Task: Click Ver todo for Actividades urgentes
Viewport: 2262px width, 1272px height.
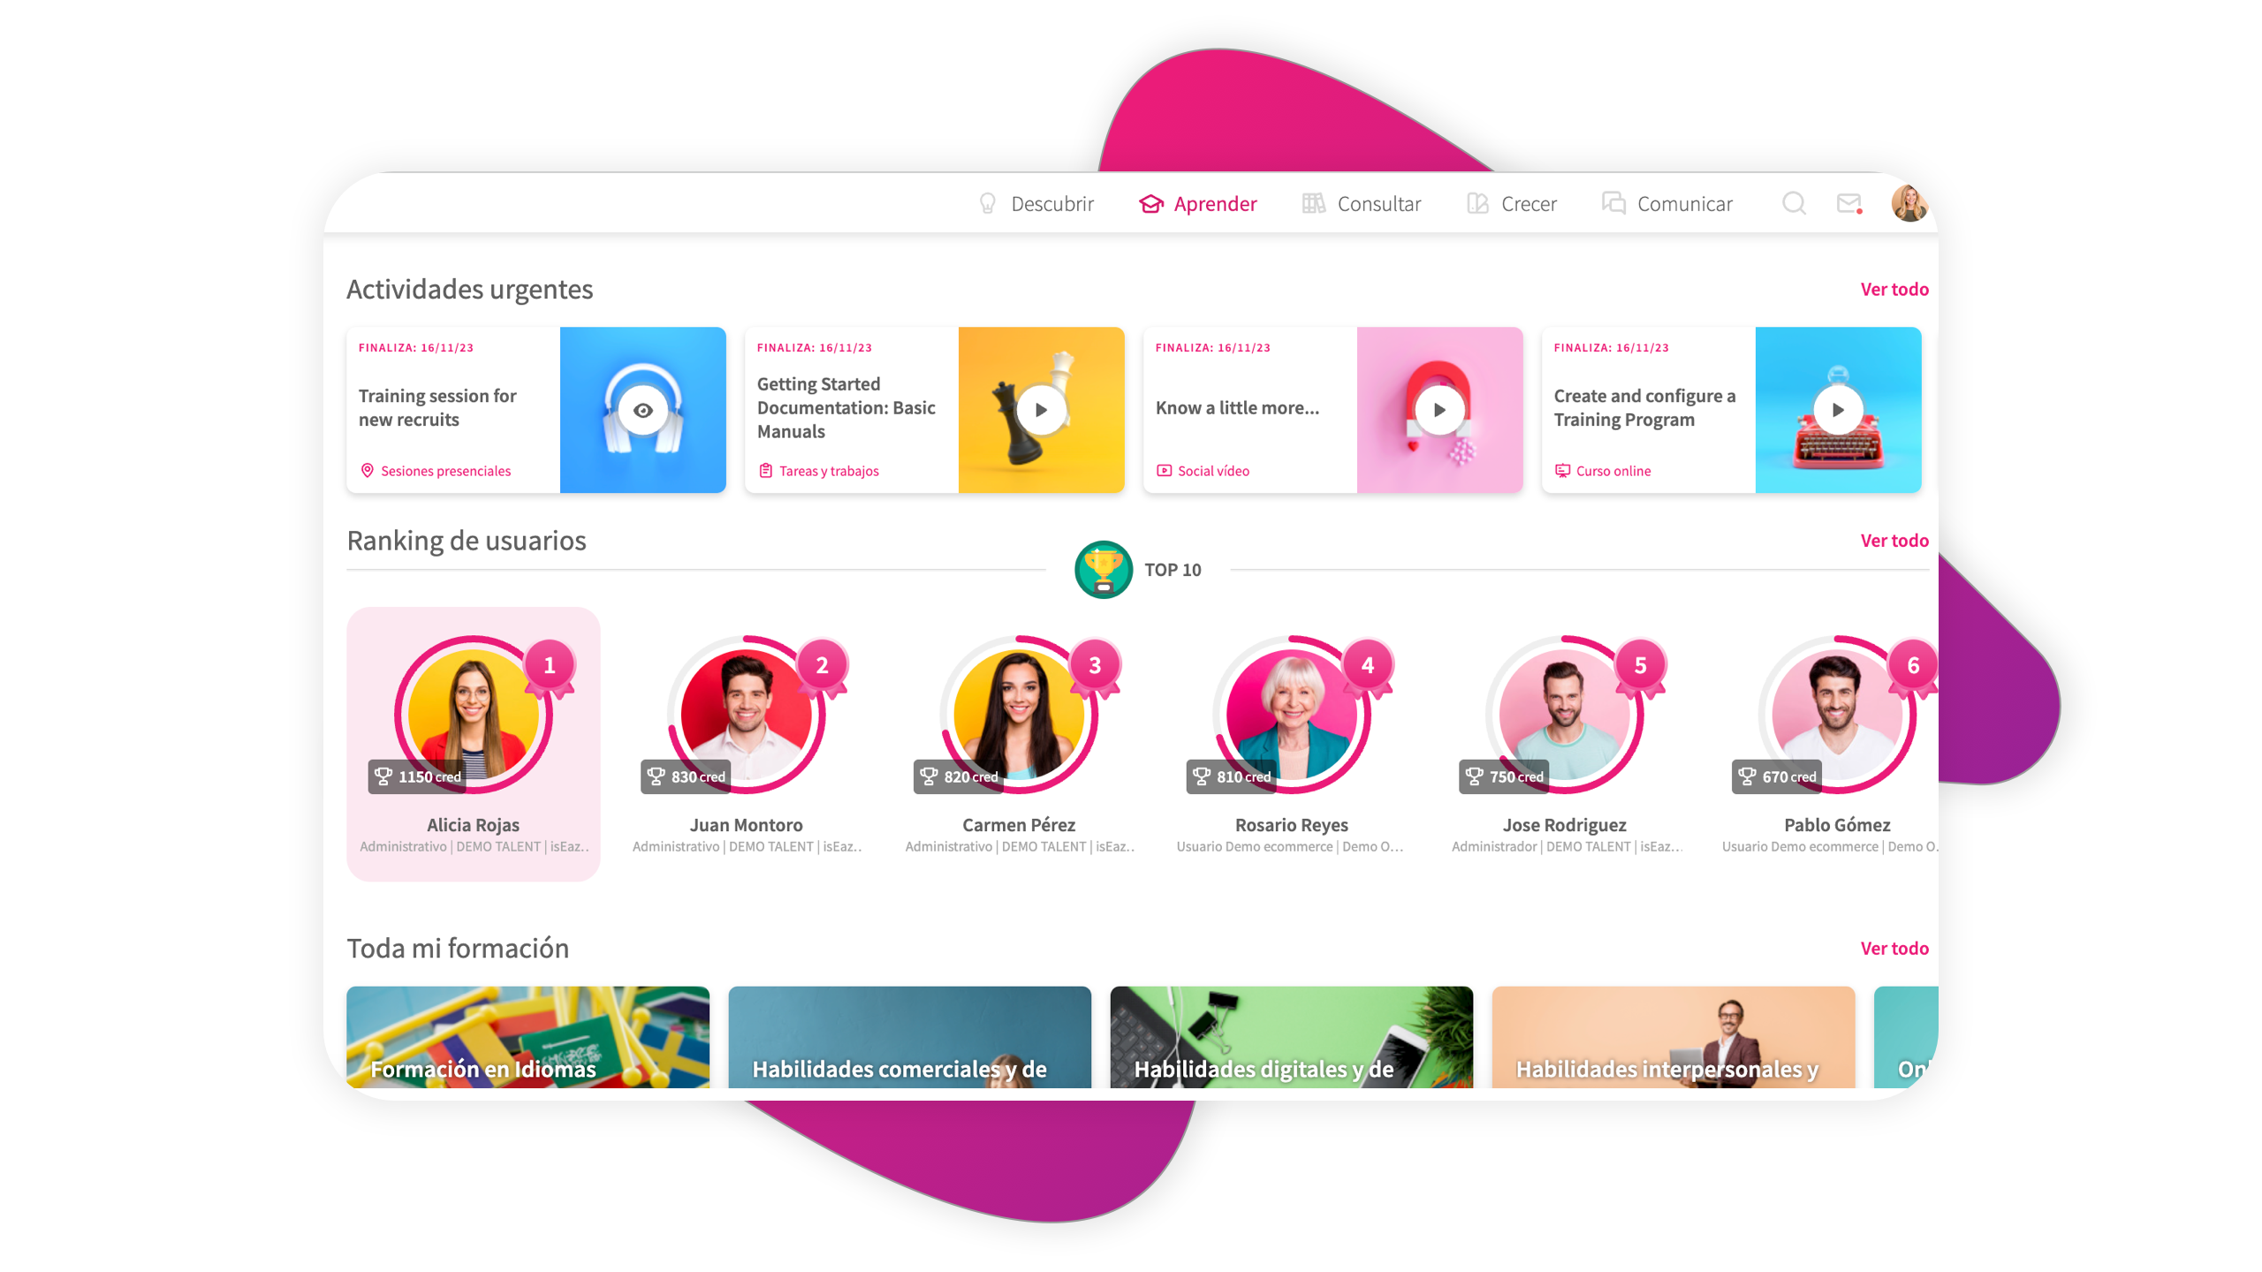Action: [x=1894, y=290]
